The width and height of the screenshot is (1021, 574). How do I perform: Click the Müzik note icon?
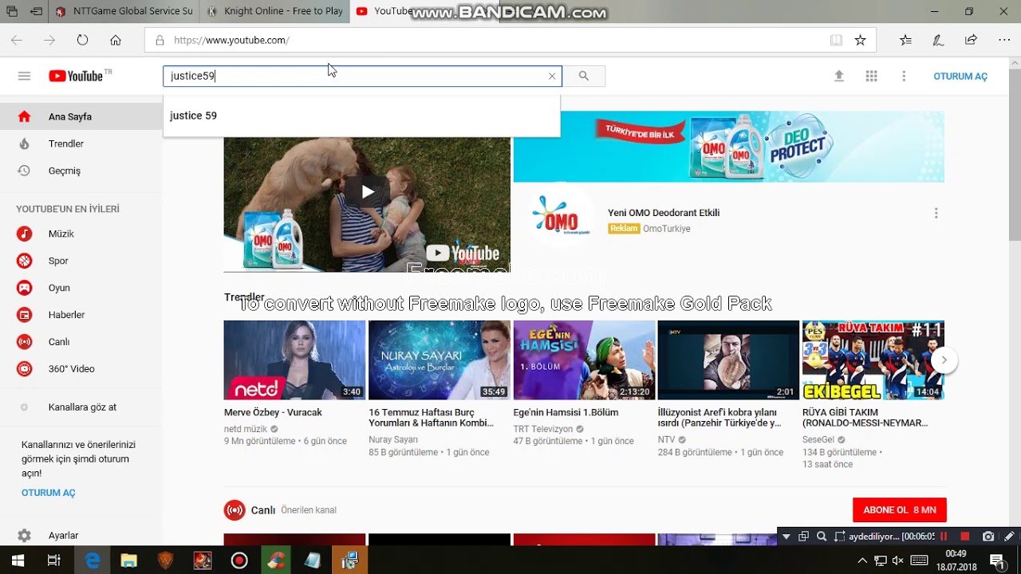click(x=25, y=234)
